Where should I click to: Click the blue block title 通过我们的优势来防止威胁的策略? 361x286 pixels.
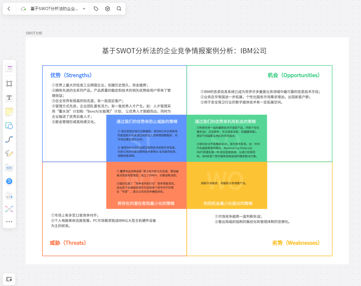147,121
